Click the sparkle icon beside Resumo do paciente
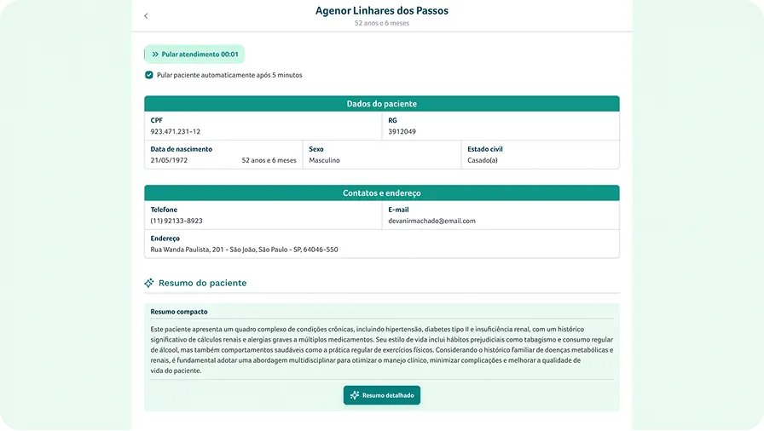Image resolution: width=764 pixels, height=431 pixels. click(149, 283)
